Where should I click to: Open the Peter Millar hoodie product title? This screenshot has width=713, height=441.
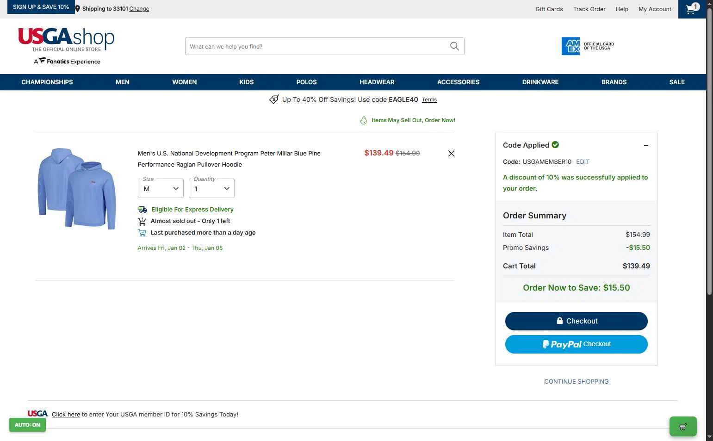click(229, 159)
